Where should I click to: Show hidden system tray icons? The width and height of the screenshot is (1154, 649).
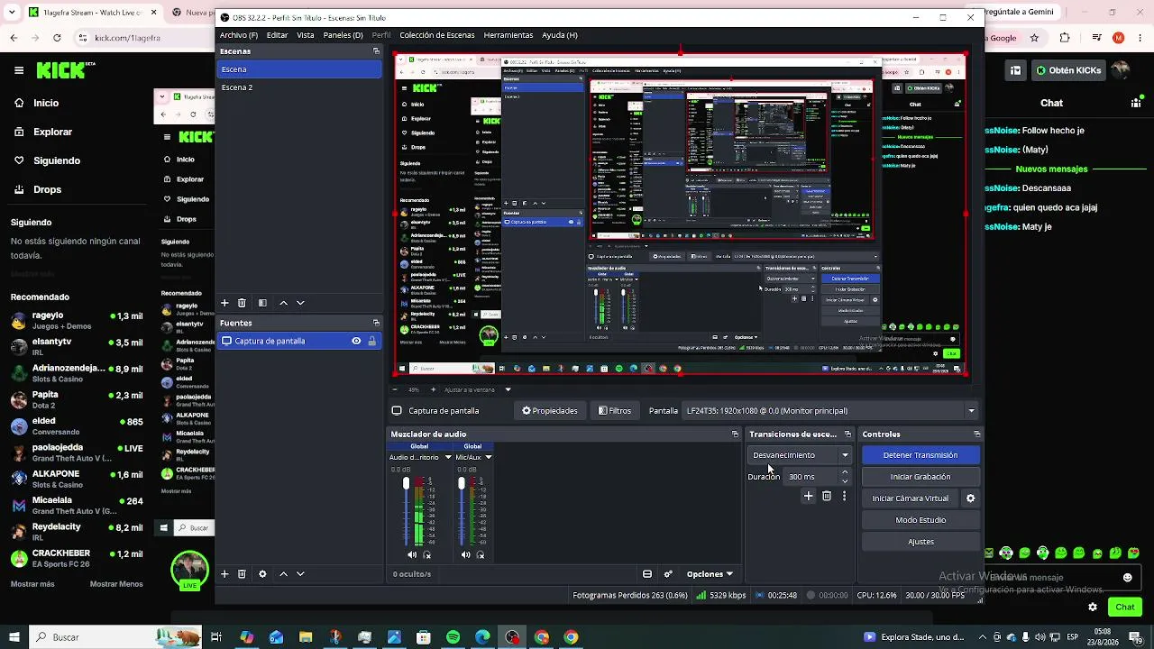click(981, 637)
